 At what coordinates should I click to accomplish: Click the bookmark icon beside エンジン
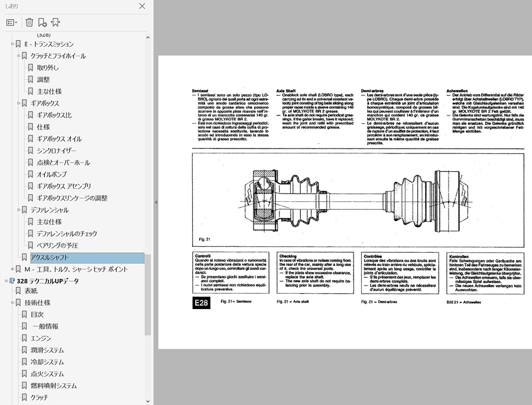pyautogui.click(x=24, y=338)
